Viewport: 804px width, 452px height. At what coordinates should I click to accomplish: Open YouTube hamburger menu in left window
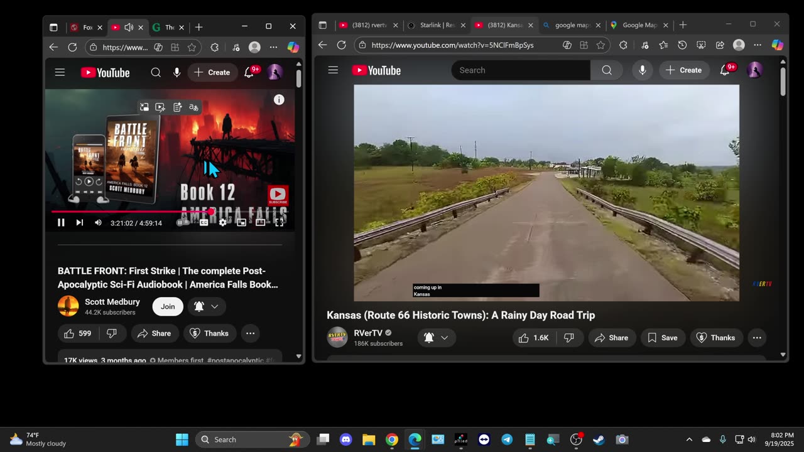(60, 72)
